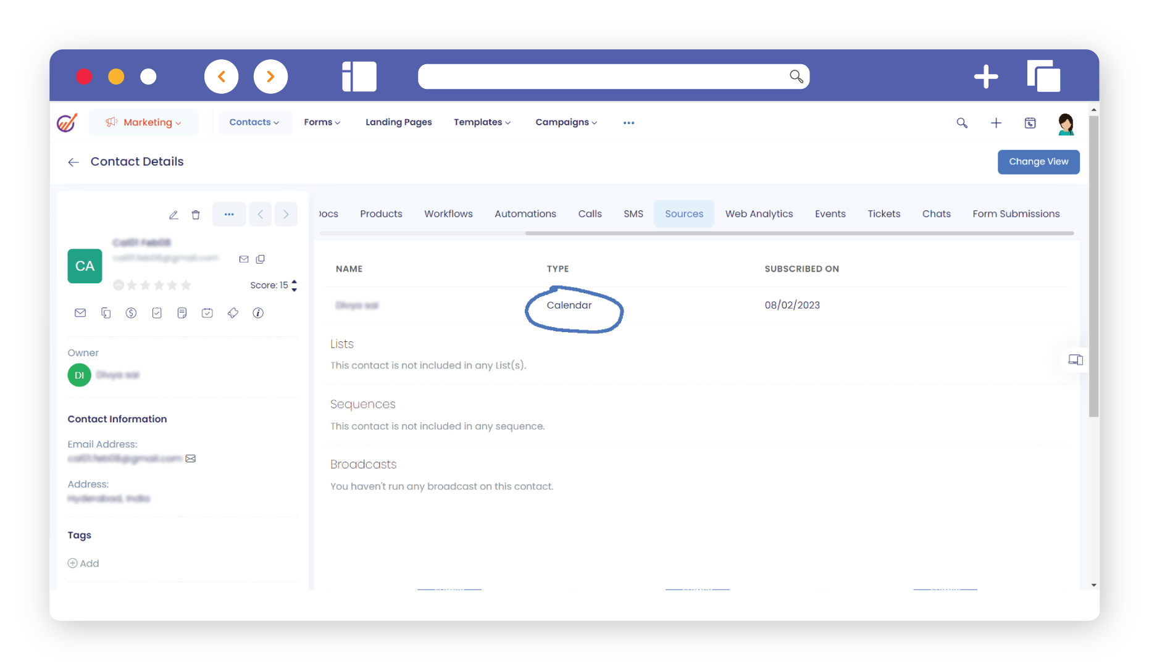
Task: Expand the Campaigns dropdown menu
Action: click(x=566, y=122)
